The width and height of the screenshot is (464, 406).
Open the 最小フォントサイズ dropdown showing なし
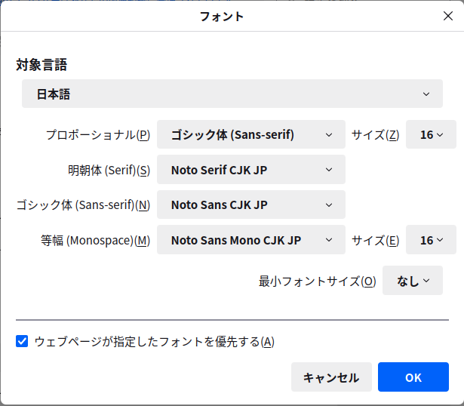coord(412,281)
